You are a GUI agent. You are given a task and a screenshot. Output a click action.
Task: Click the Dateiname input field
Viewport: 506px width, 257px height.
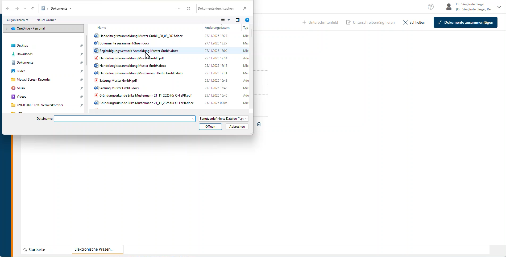tap(122, 119)
